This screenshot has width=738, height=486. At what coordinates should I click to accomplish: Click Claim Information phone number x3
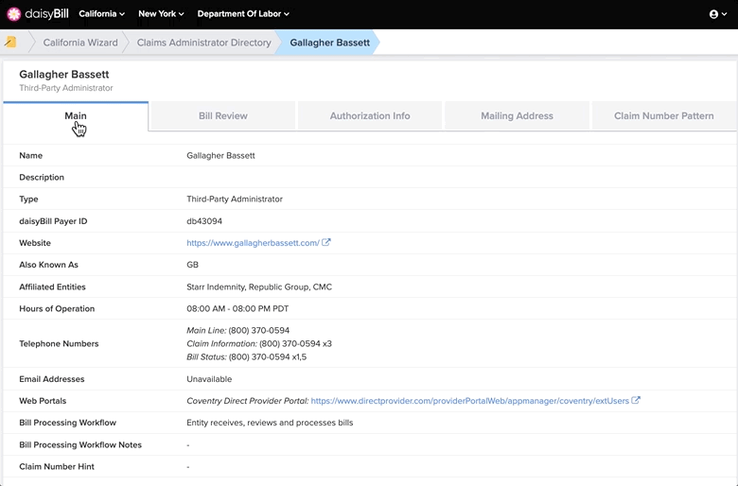295,343
